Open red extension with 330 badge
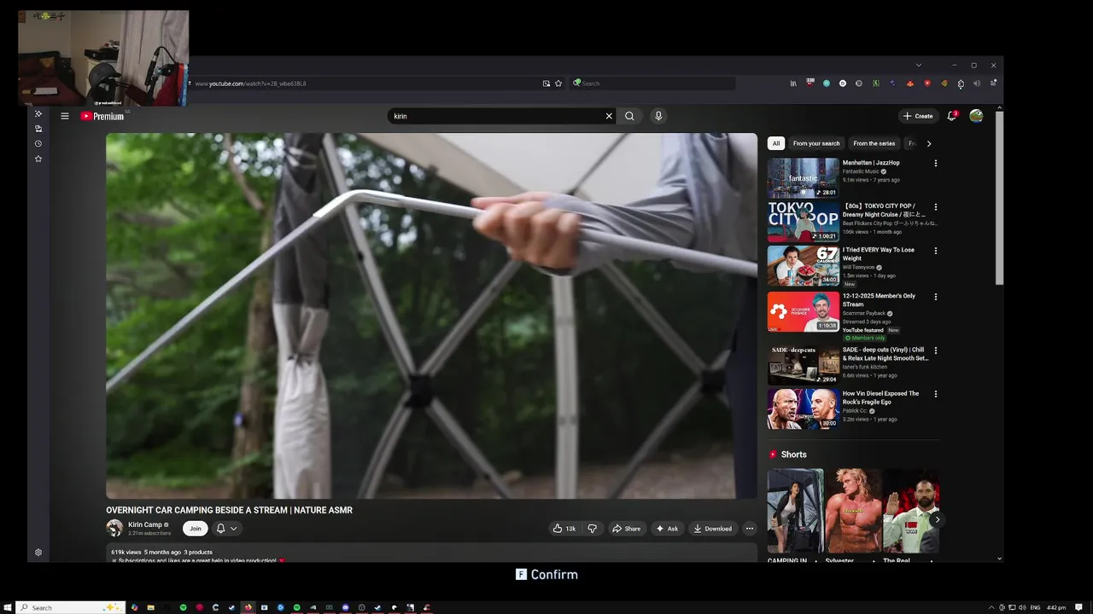 (x=810, y=84)
